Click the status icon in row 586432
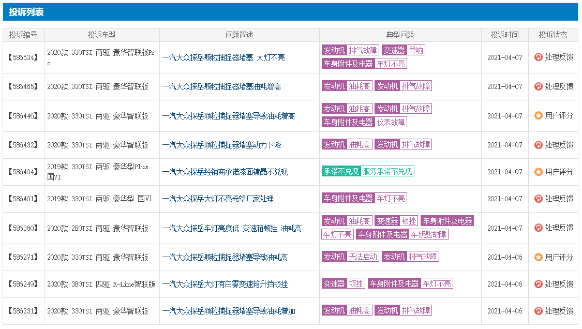The width and height of the screenshot is (582, 329). pyautogui.click(x=538, y=145)
